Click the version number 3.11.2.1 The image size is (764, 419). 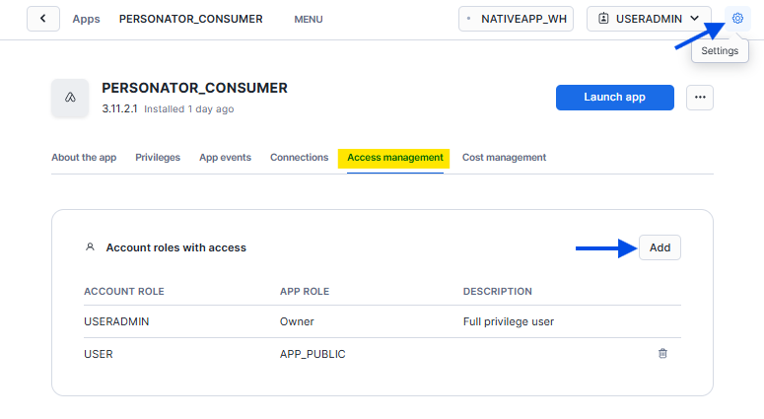pos(119,108)
